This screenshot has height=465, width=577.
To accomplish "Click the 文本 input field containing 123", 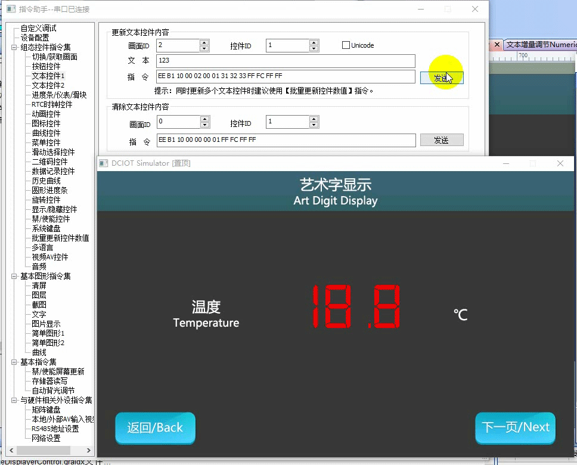I will [286, 61].
